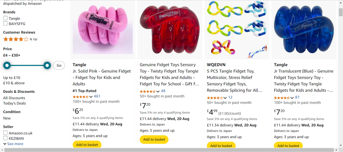This screenshot has height=152, width=343.
Task: Check the KEZIBAN seller checkbox
Action: click(x=5, y=138)
